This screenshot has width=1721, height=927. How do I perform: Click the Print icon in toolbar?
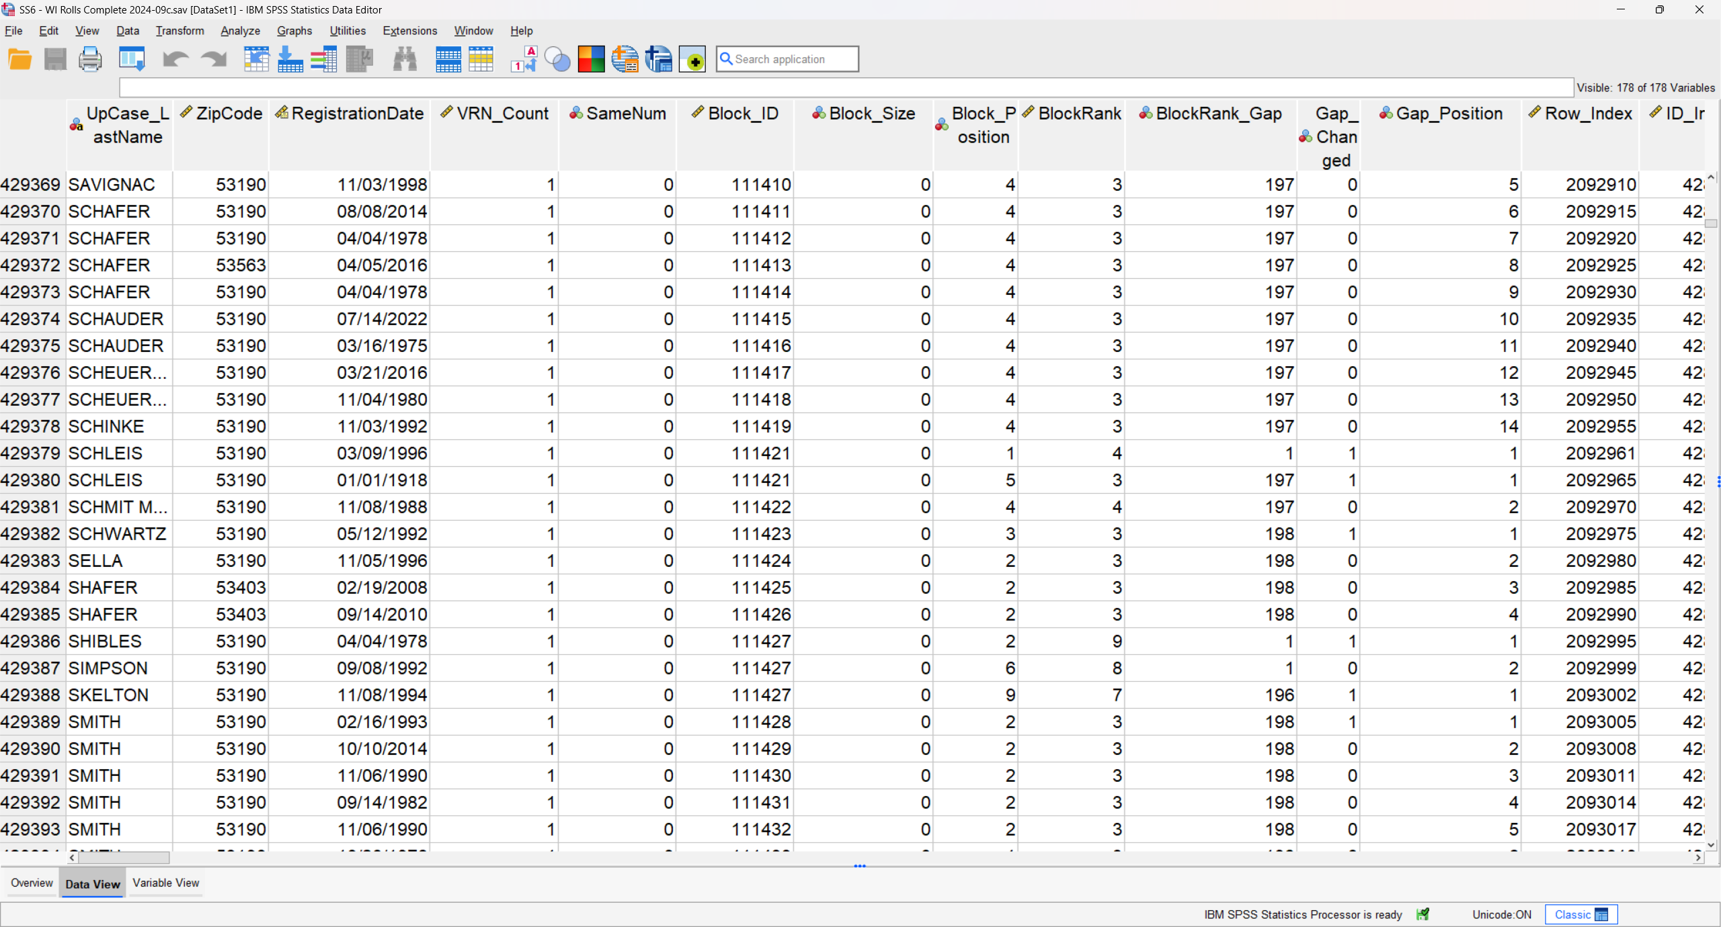pos(90,59)
